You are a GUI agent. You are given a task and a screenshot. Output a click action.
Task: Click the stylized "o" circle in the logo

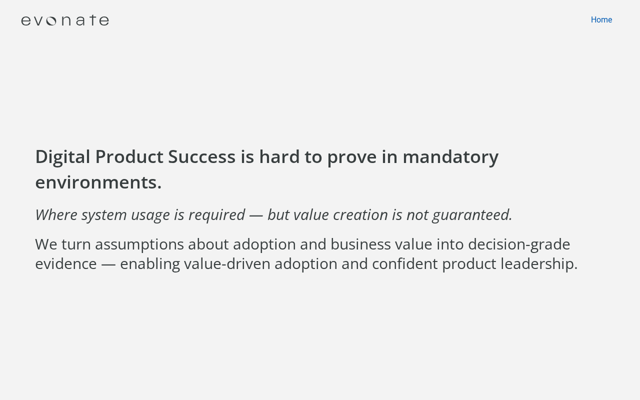(x=51, y=21)
